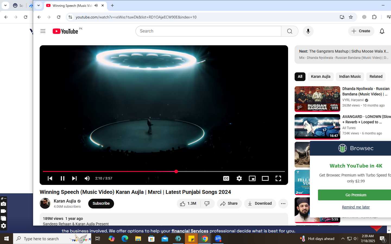Play the previous video in playlist
This screenshot has width=391, height=244.
coord(50,178)
